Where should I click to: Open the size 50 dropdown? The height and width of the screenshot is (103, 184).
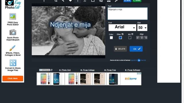[x=142, y=27]
